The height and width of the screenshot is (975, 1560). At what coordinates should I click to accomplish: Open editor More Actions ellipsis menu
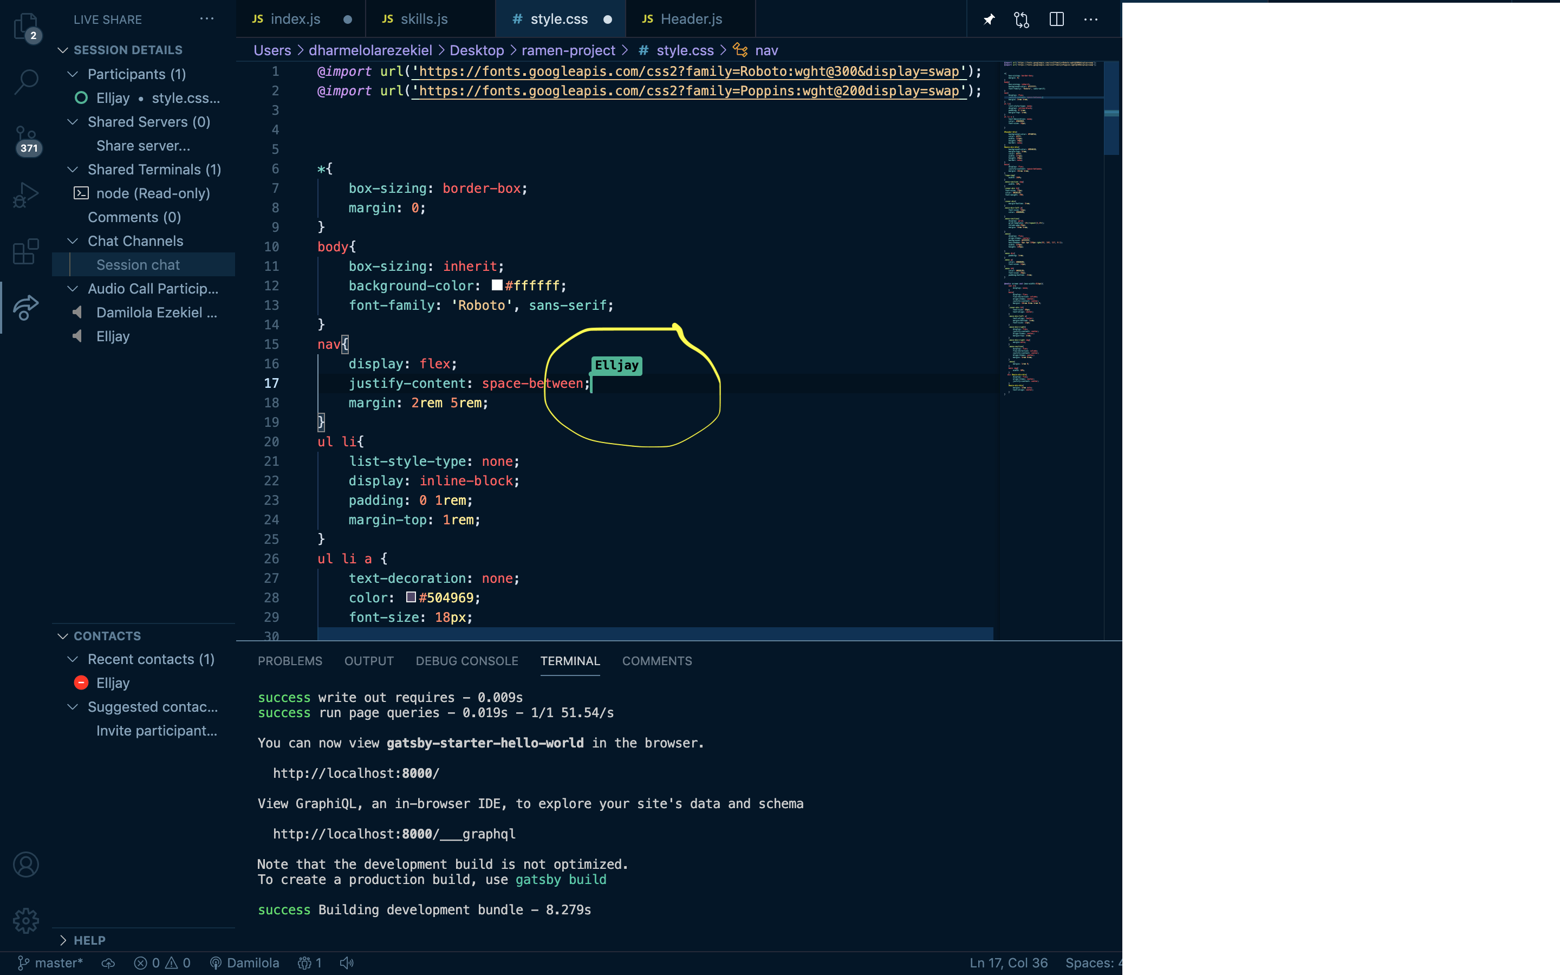(x=1091, y=19)
